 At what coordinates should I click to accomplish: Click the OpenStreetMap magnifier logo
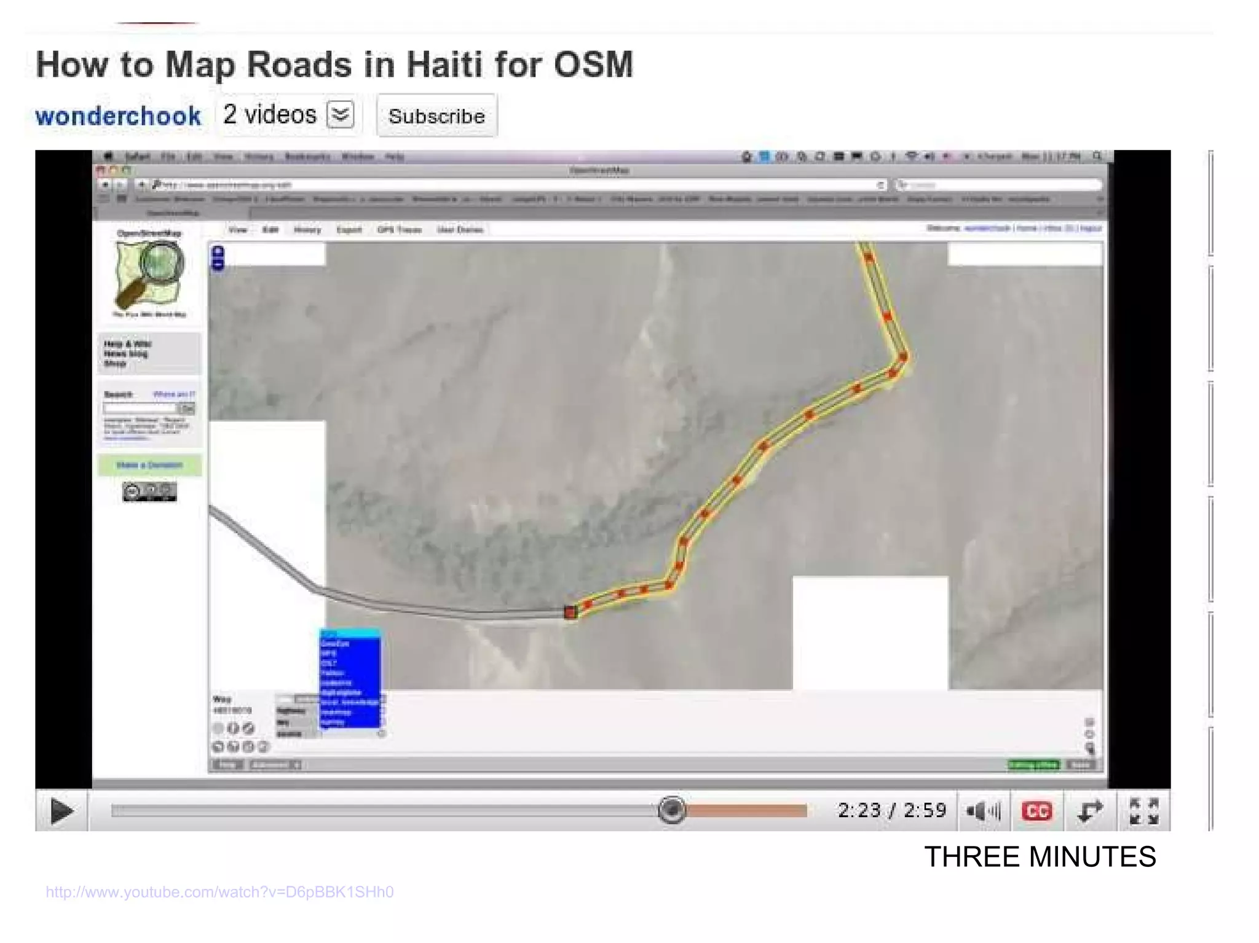pyautogui.click(x=149, y=274)
